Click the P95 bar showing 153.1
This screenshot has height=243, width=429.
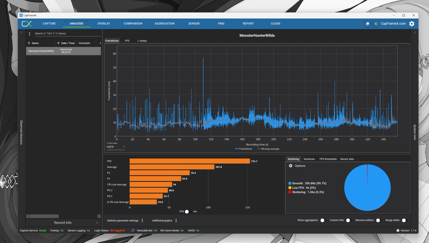[189, 161]
